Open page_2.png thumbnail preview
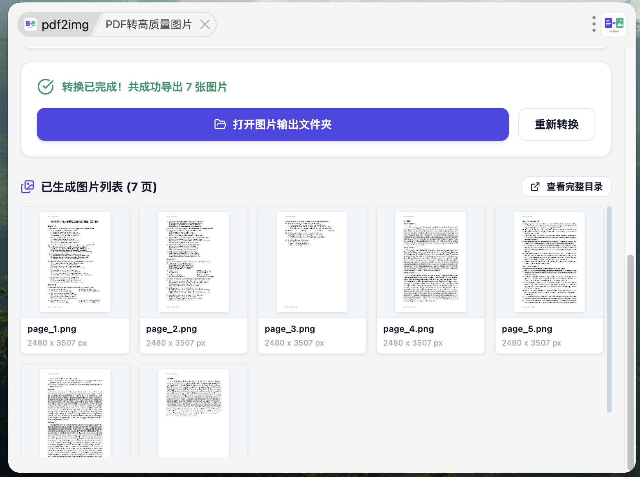640x477 pixels. [194, 262]
